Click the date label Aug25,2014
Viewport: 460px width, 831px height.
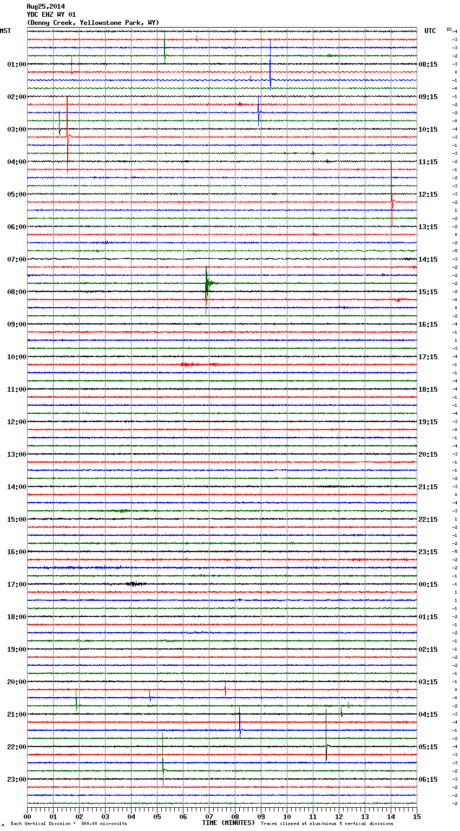(x=45, y=7)
